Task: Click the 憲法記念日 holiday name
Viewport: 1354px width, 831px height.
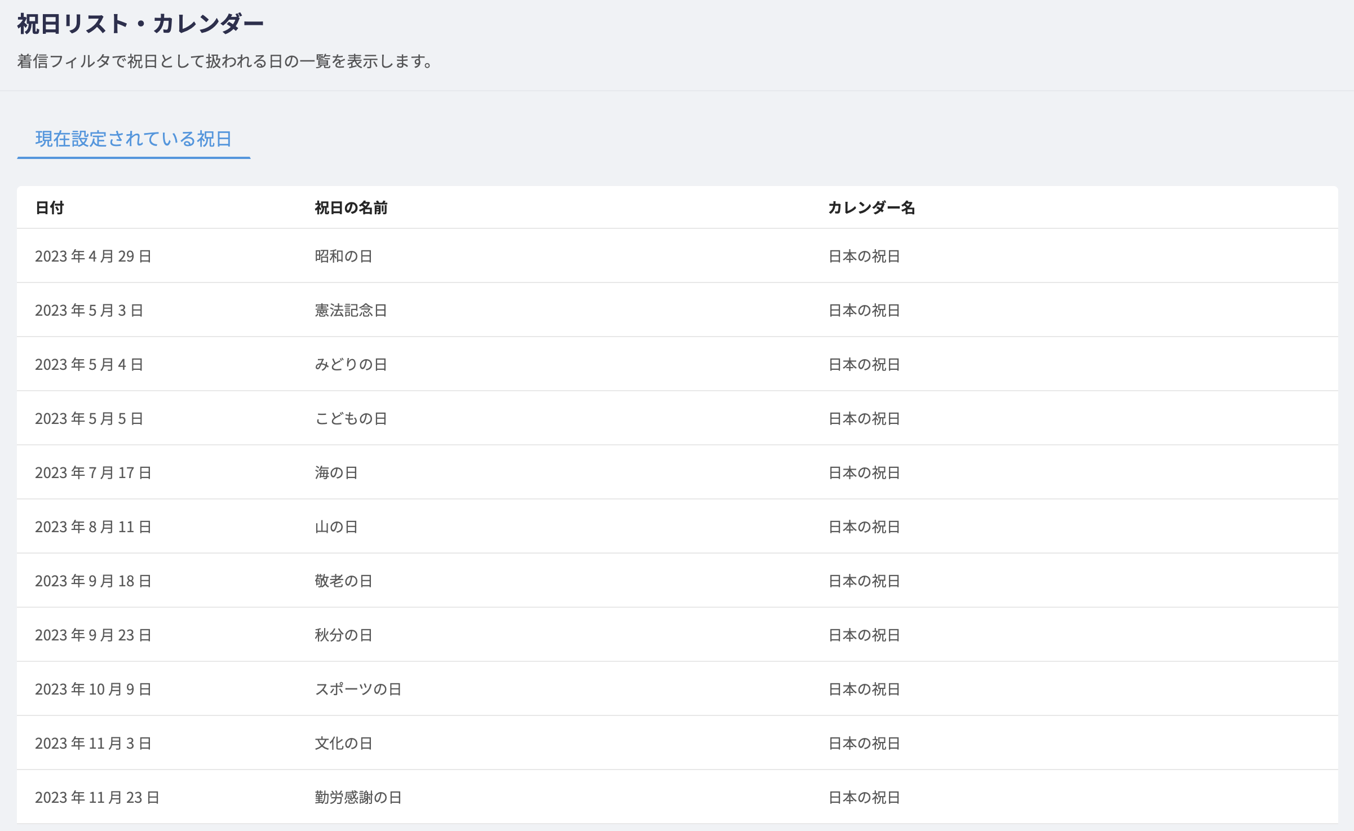Action: point(351,310)
